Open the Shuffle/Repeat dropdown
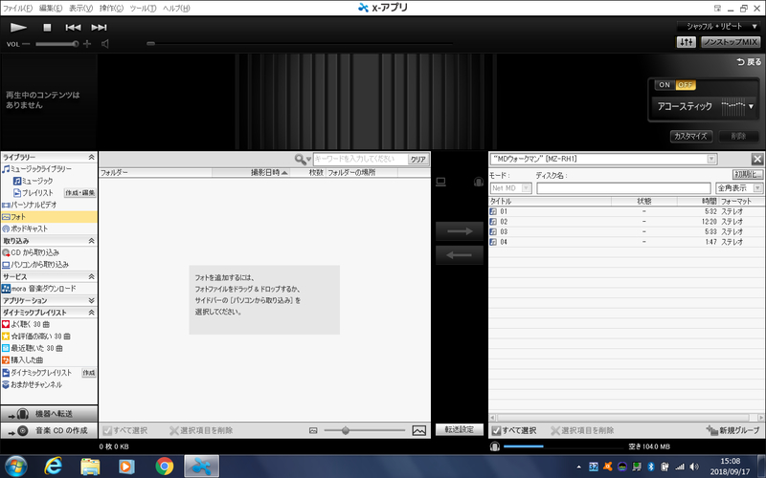 (x=718, y=27)
